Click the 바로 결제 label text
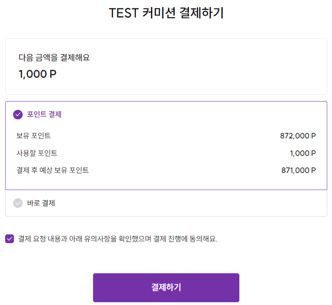Screen dimensions: 332x305 [x=41, y=203]
